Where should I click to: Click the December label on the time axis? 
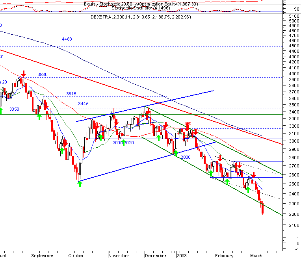[x=156, y=256]
